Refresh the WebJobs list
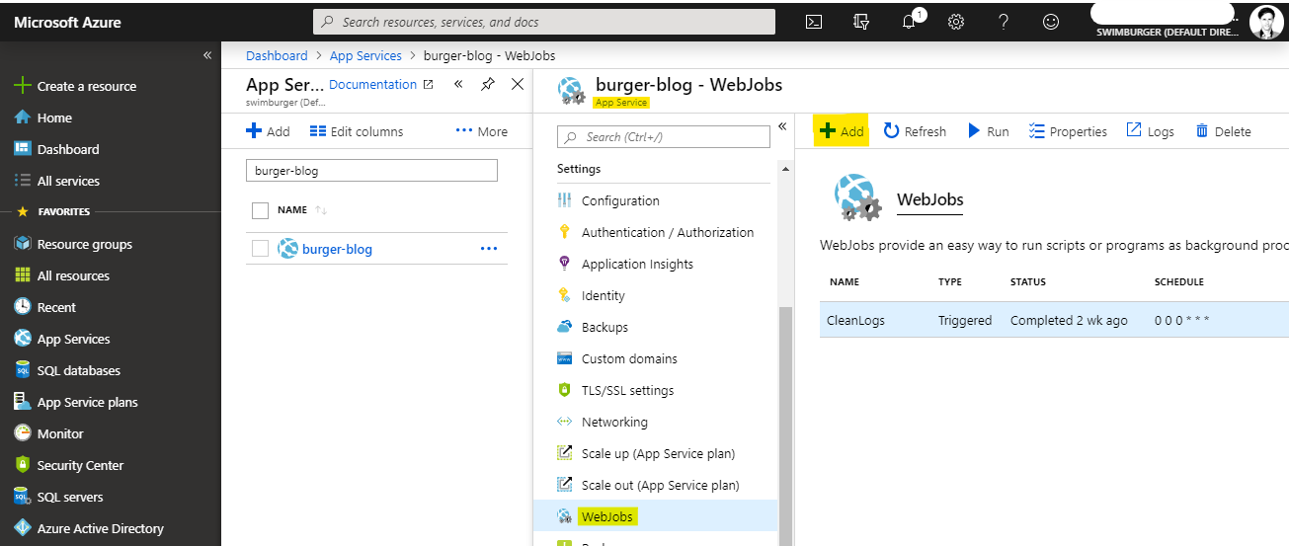The height and width of the screenshot is (546, 1289). pyautogui.click(x=915, y=131)
